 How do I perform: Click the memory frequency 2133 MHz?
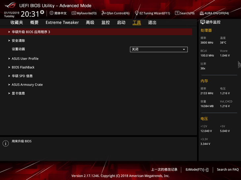207,93
